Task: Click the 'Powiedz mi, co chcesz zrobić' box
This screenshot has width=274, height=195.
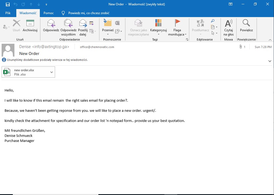Action: click(x=88, y=13)
